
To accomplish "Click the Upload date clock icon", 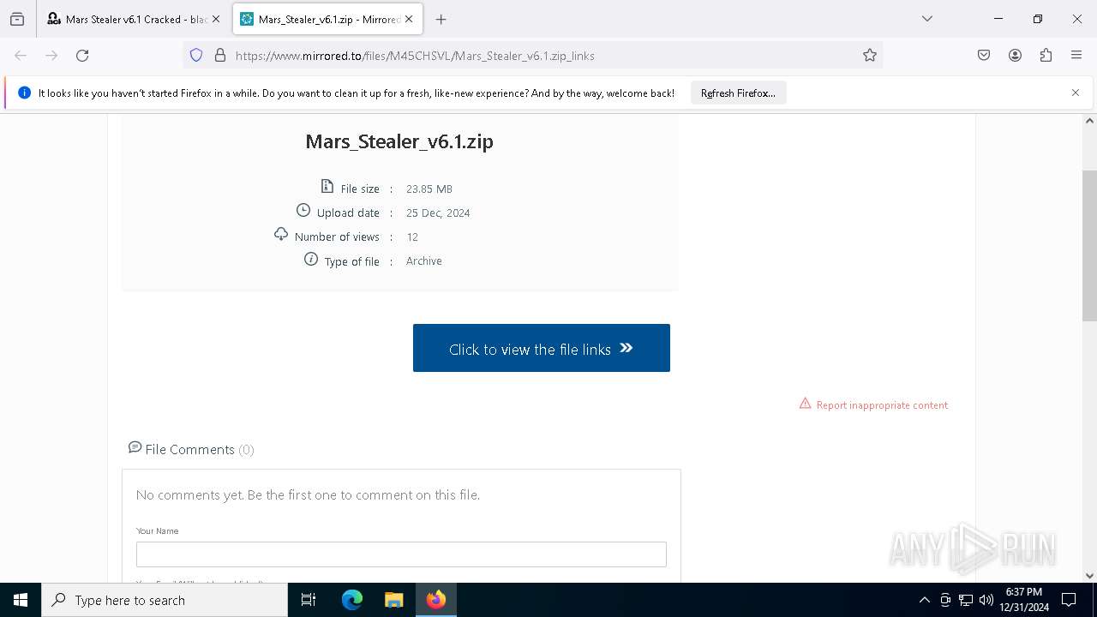I will tap(303, 210).
